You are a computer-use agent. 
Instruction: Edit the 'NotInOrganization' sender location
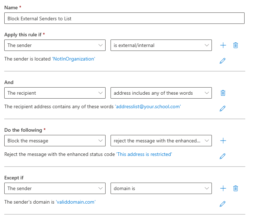coord(223,61)
